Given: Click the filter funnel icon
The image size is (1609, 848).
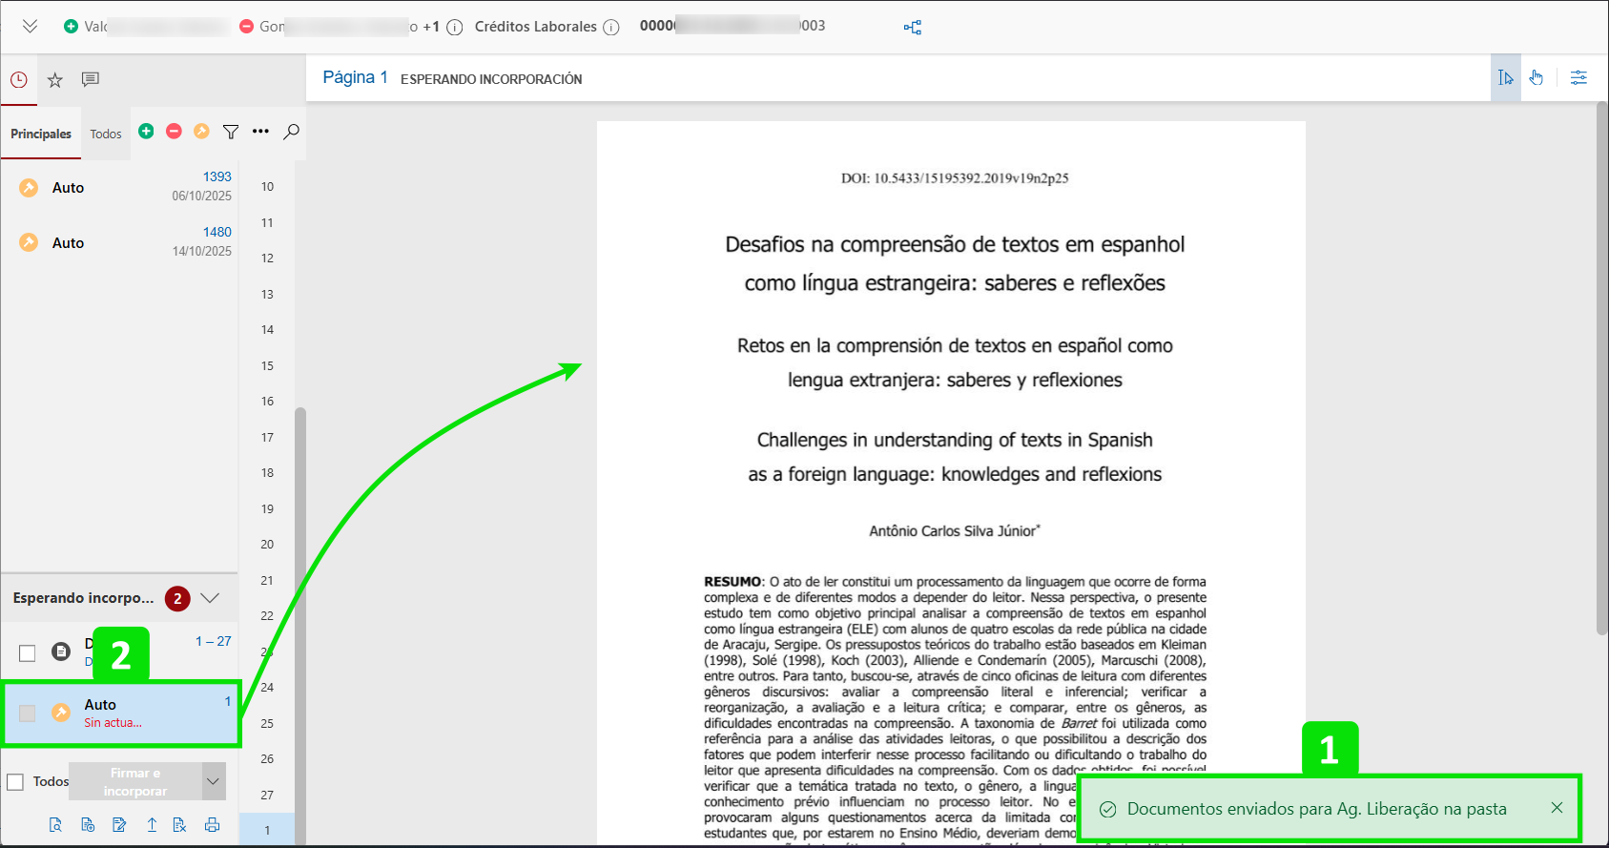Looking at the screenshot, I should pyautogui.click(x=231, y=132).
